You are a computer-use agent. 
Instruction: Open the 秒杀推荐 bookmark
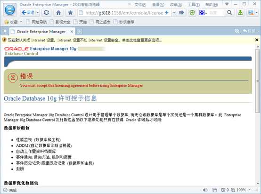[124, 22]
